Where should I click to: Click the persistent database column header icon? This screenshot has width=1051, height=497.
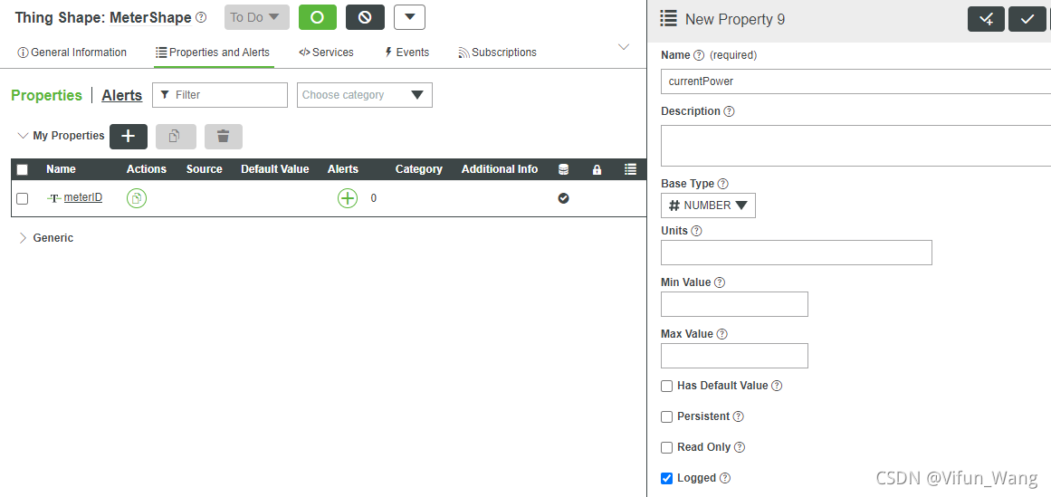click(x=563, y=169)
